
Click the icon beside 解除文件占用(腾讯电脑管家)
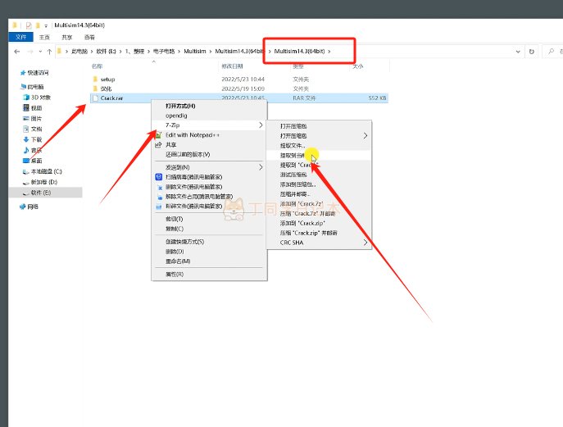click(x=160, y=197)
